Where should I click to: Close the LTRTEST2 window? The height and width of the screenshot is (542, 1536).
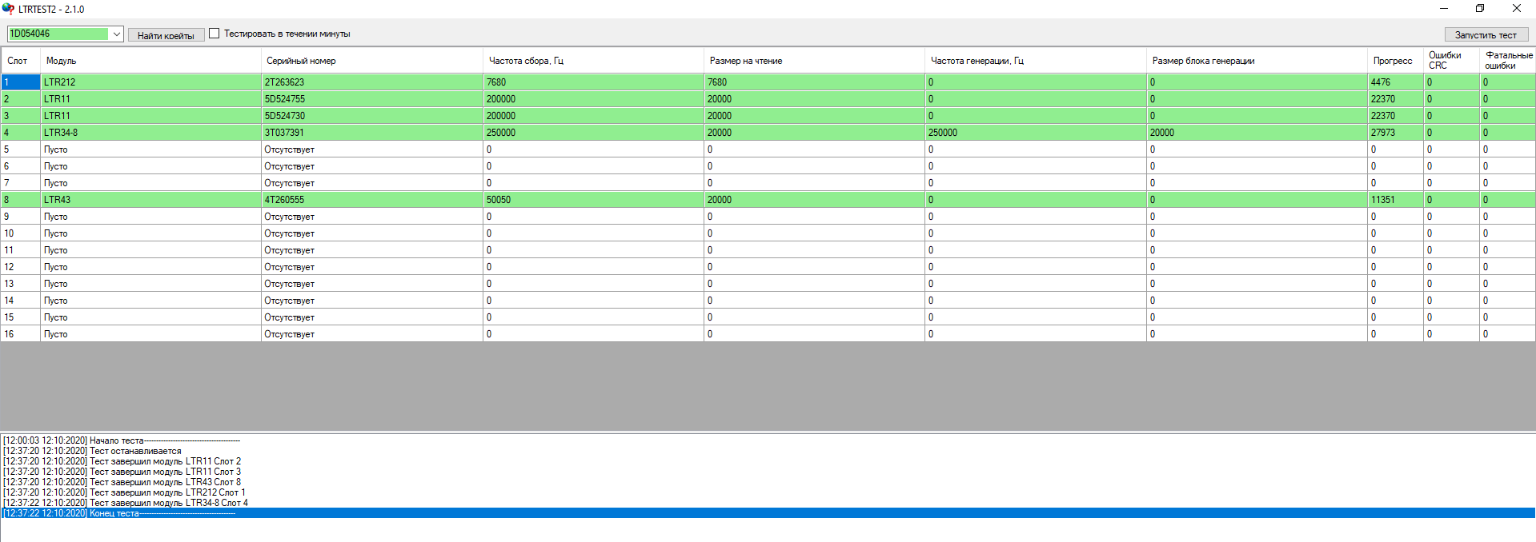(1516, 9)
